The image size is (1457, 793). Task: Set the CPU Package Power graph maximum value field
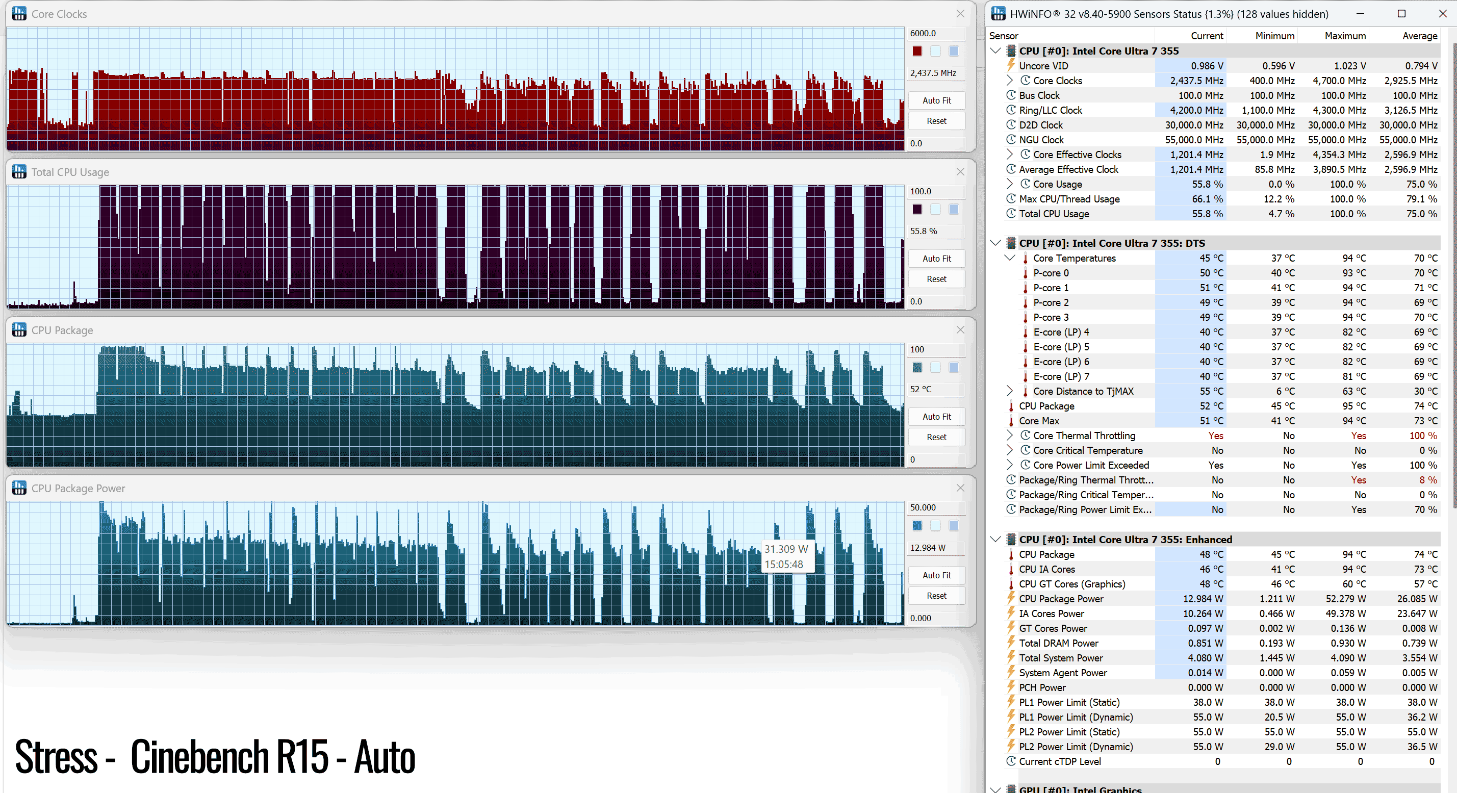937,507
